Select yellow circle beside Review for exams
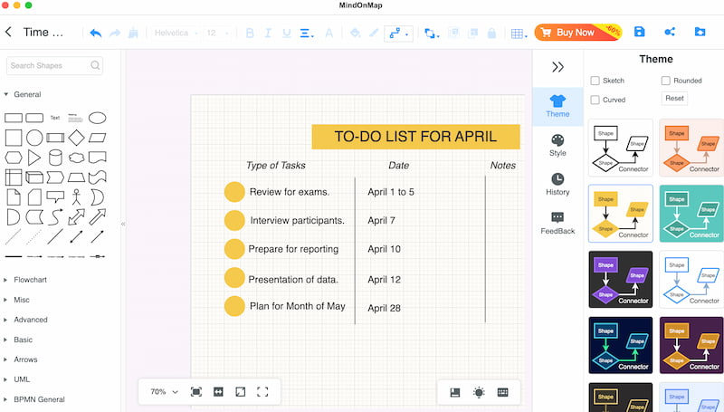 234,192
